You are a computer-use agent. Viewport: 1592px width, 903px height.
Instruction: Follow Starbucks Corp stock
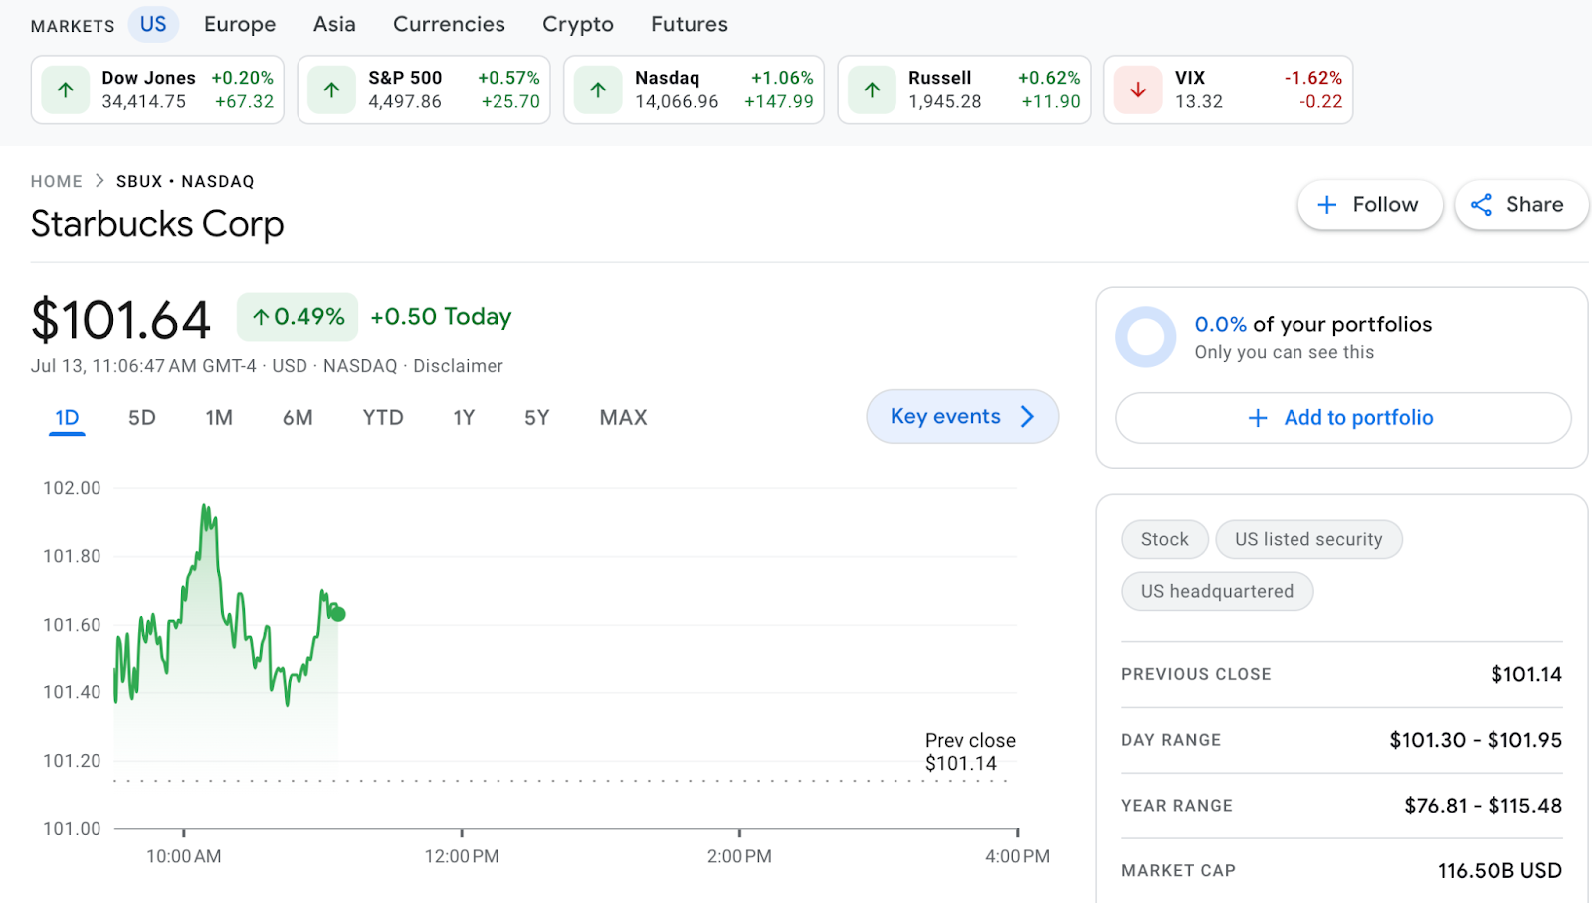pos(1370,205)
